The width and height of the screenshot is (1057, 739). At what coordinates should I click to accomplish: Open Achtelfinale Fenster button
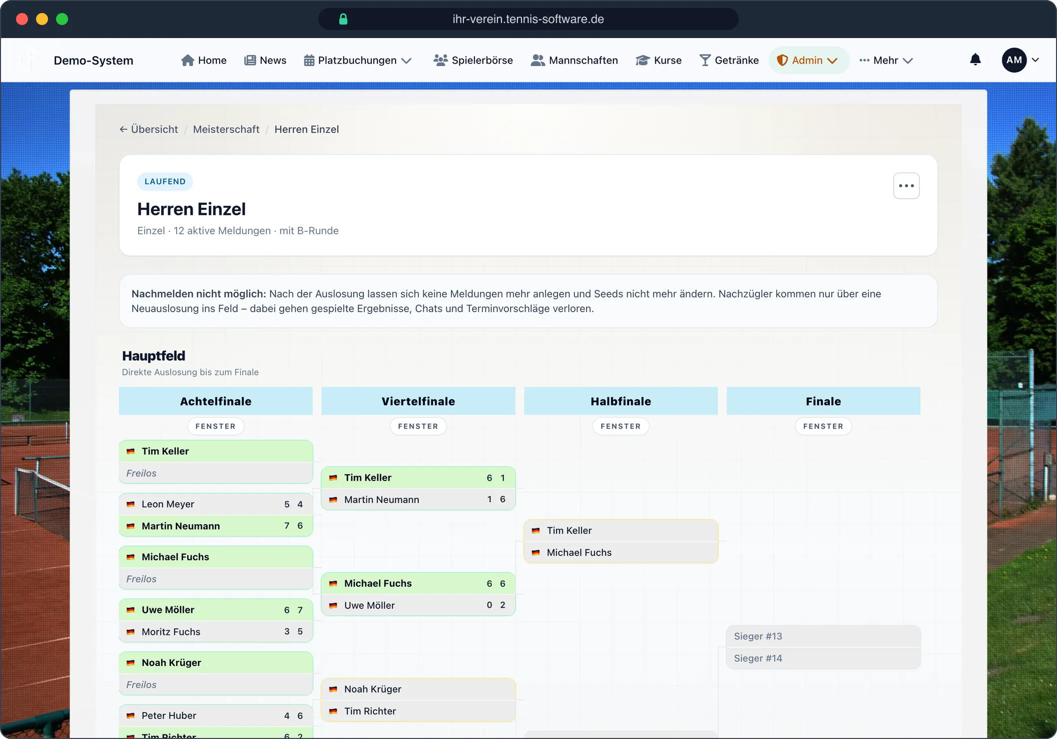tap(216, 426)
